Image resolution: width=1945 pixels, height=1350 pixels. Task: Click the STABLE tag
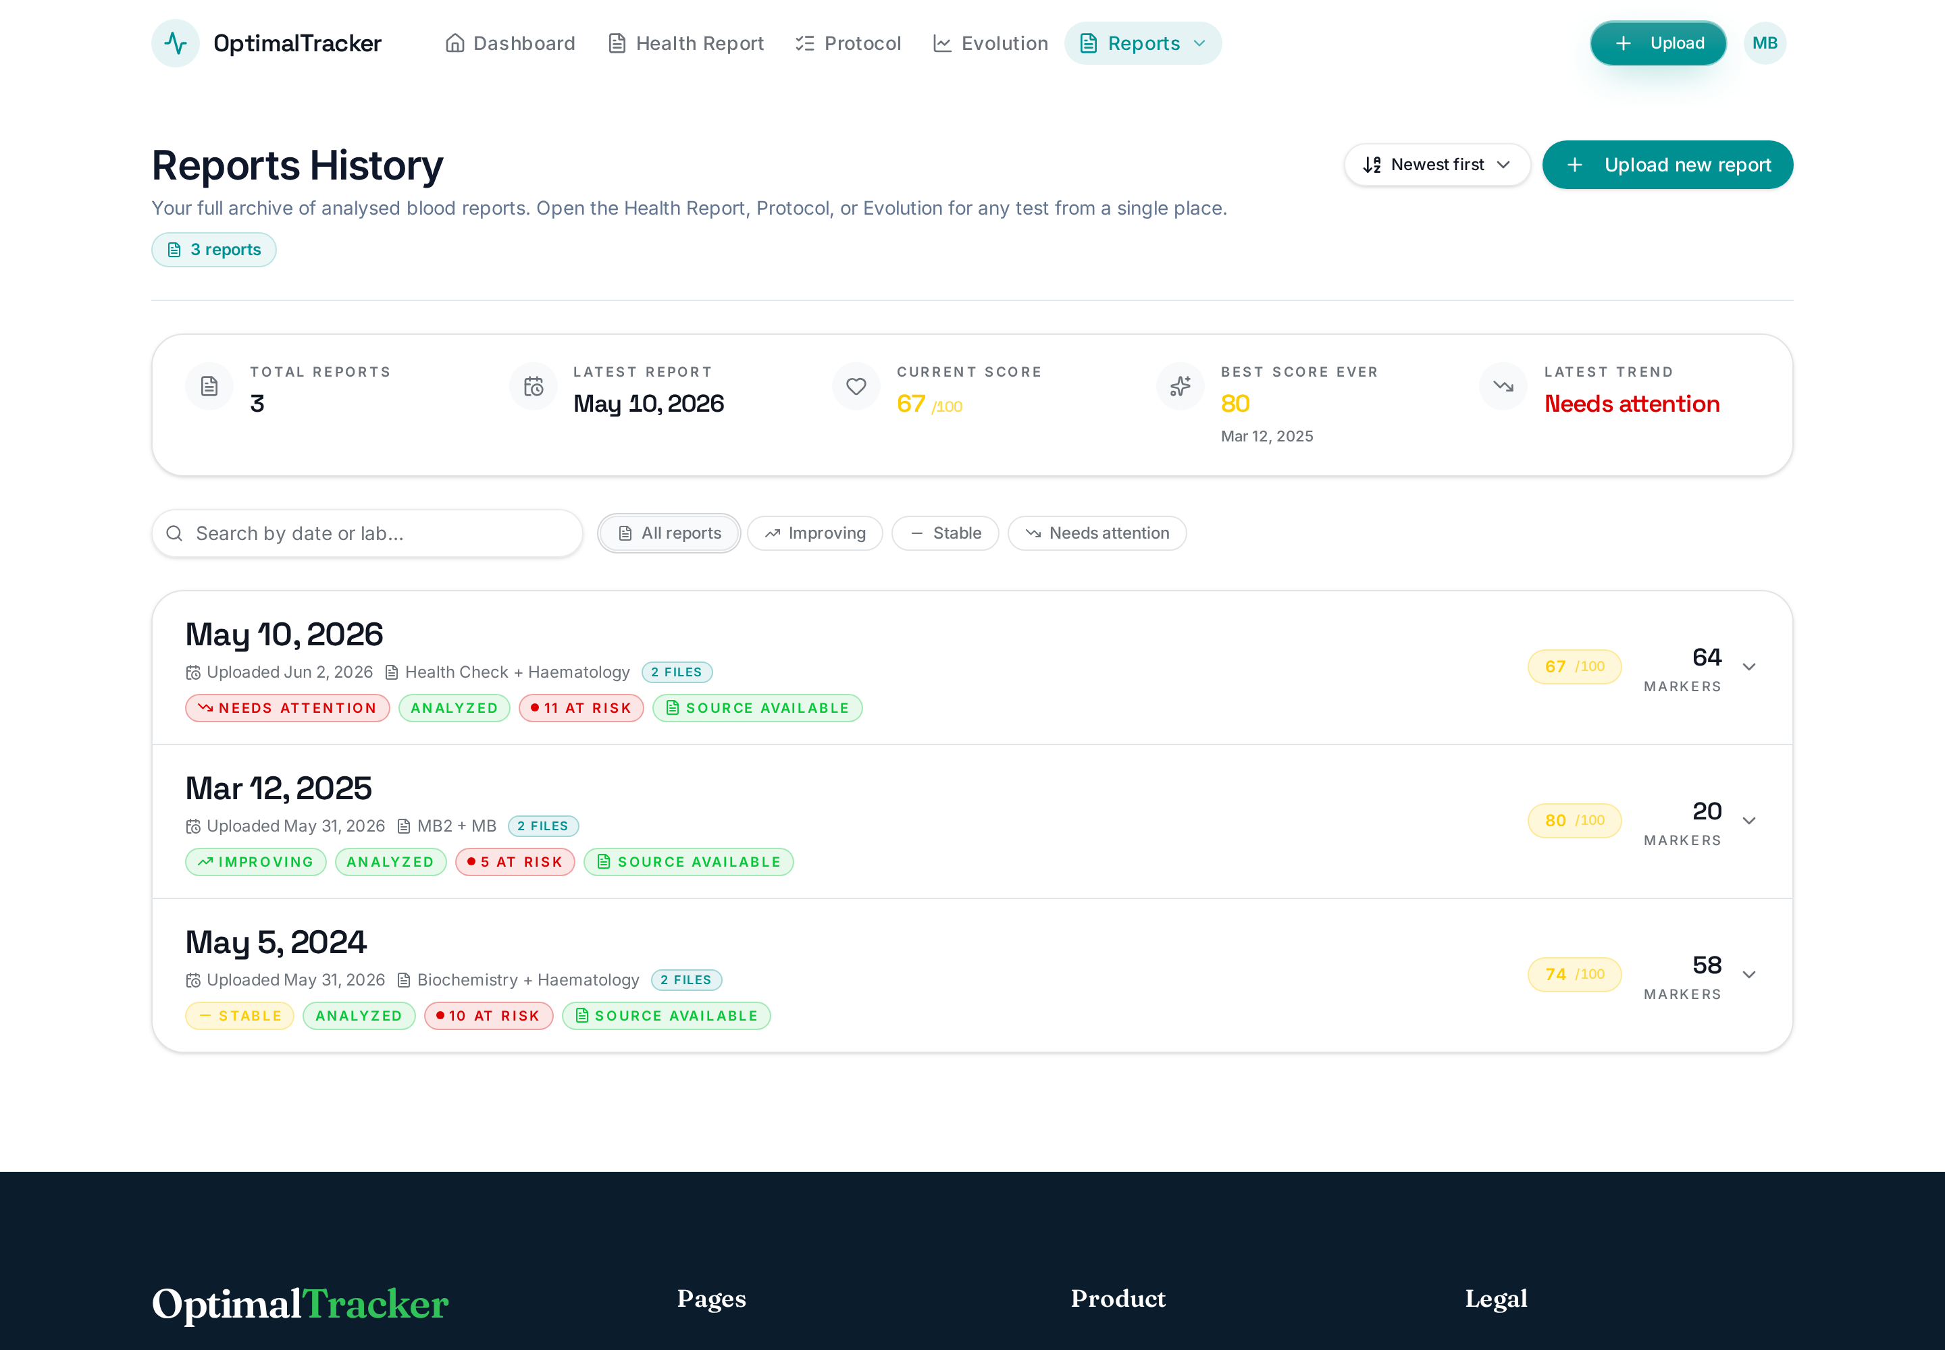240,1016
